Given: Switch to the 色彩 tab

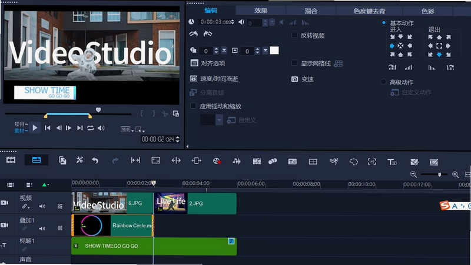Looking at the screenshot, I should coord(428,11).
